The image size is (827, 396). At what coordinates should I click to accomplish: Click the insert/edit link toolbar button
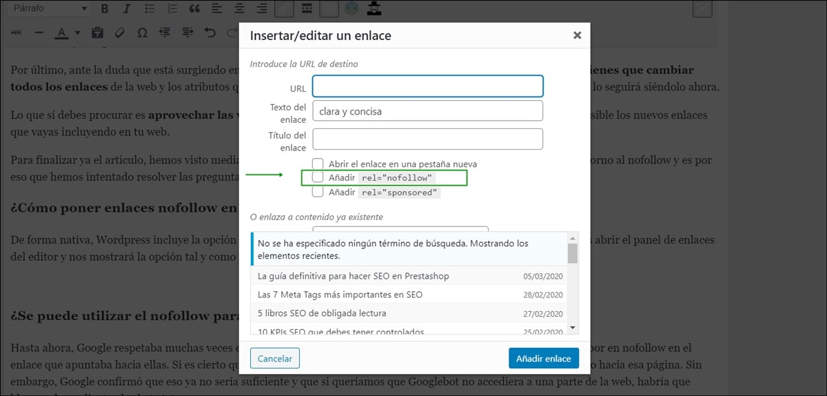pyautogui.click(x=284, y=8)
